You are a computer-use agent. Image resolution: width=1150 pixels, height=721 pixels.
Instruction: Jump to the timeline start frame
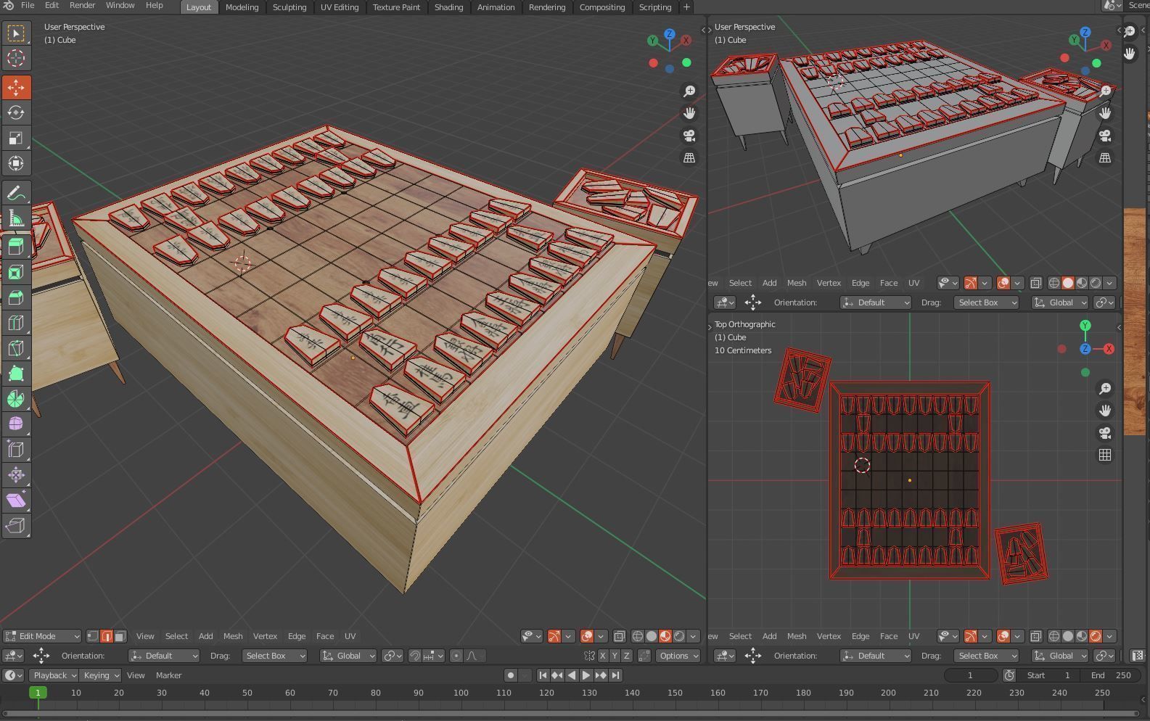point(543,675)
